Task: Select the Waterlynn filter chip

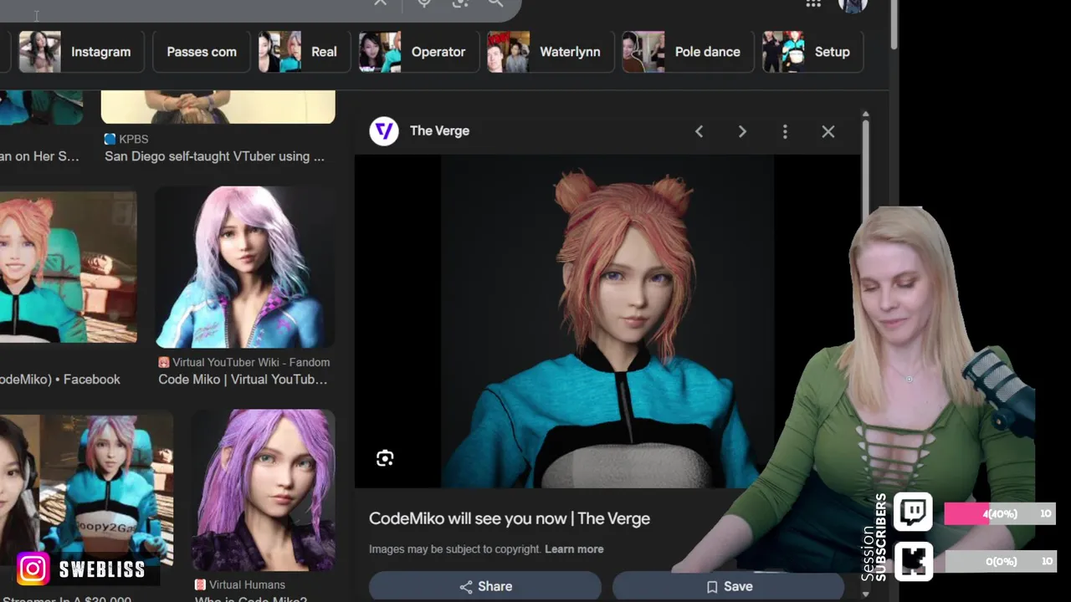Action: 550,52
